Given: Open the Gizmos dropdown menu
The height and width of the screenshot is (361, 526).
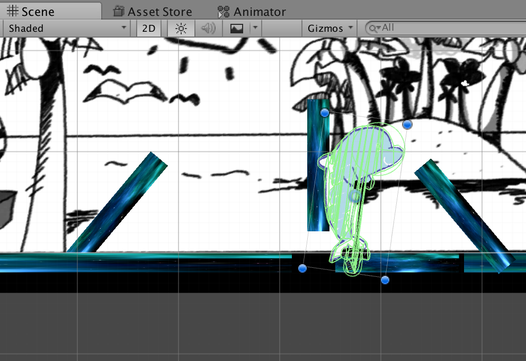Looking at the screenshot, I should click(x=330, y=28).
